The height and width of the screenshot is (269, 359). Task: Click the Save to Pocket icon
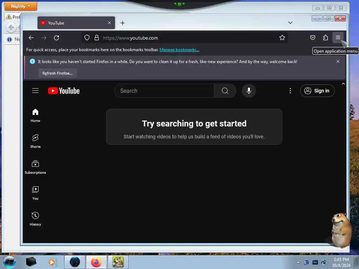pos(312,37)
